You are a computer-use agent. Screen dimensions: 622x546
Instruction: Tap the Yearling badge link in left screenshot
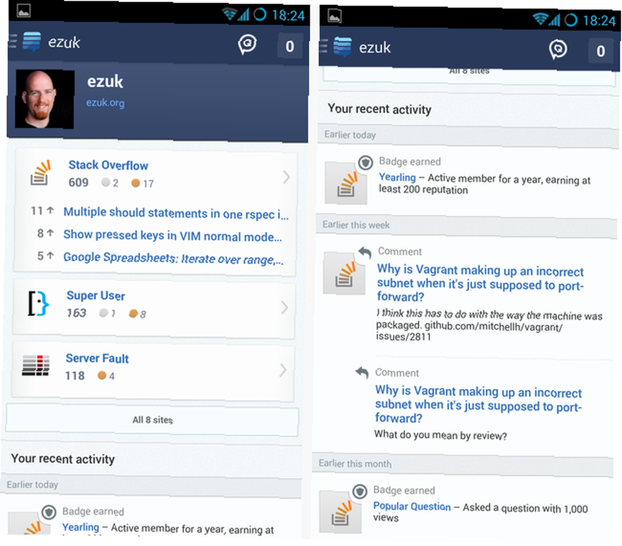(80, 527)
